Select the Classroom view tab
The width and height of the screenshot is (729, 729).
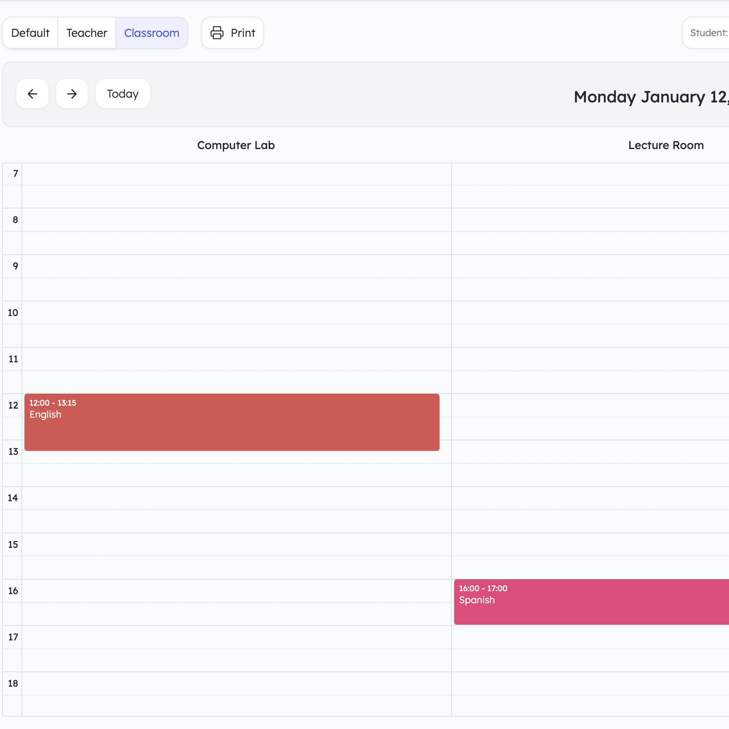tap(151, 33)
